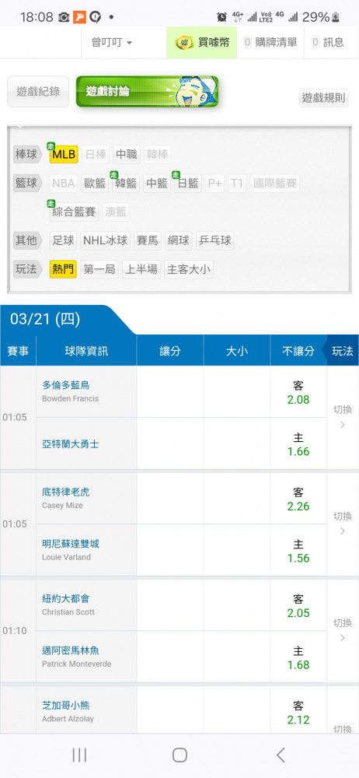359x778 pixels.
Task: Switch to 主客大小 play tab
Action: tap(189, 269)
